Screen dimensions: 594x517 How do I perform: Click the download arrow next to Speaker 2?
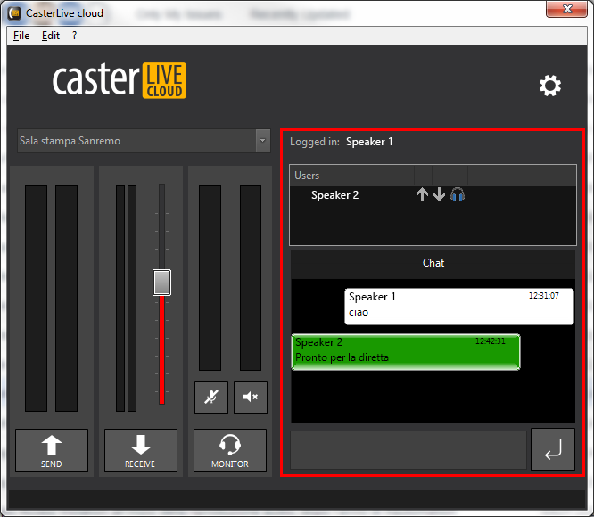coord(440,195)
